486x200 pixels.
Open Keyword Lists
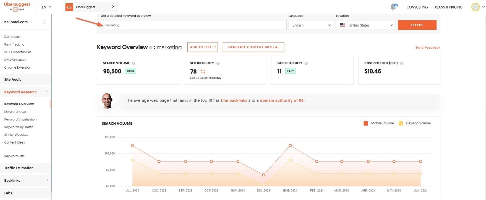click(14, 156)
